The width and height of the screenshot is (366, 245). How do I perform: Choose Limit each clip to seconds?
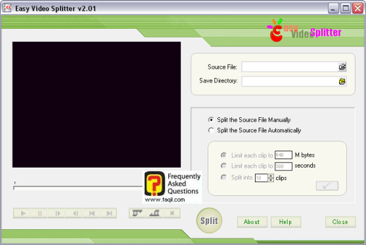point(223,166)
